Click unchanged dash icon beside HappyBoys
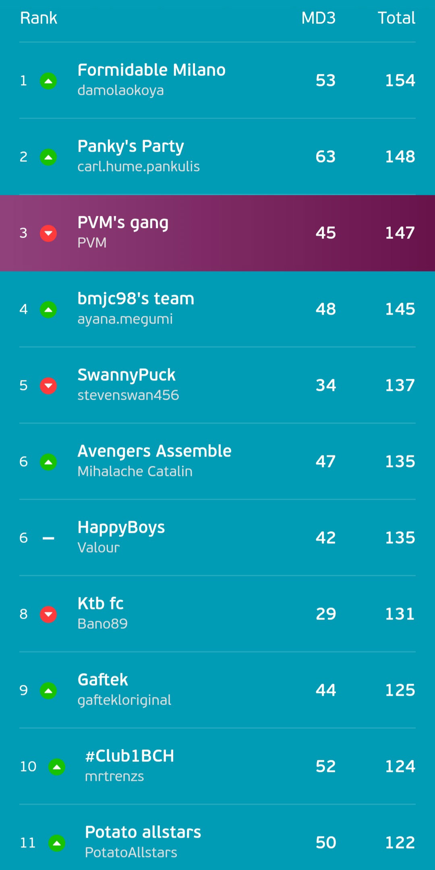Image resolution: width=435 pixels, height=870 pixels. tap(48, 538)
